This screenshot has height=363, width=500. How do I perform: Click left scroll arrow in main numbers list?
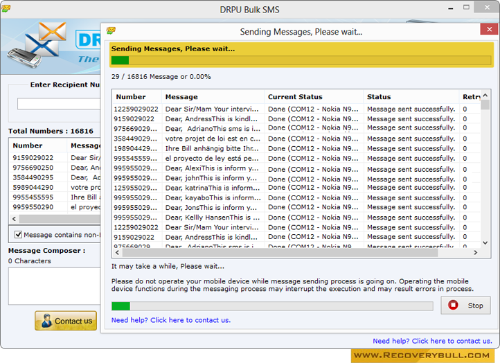[x=14, y=219]
